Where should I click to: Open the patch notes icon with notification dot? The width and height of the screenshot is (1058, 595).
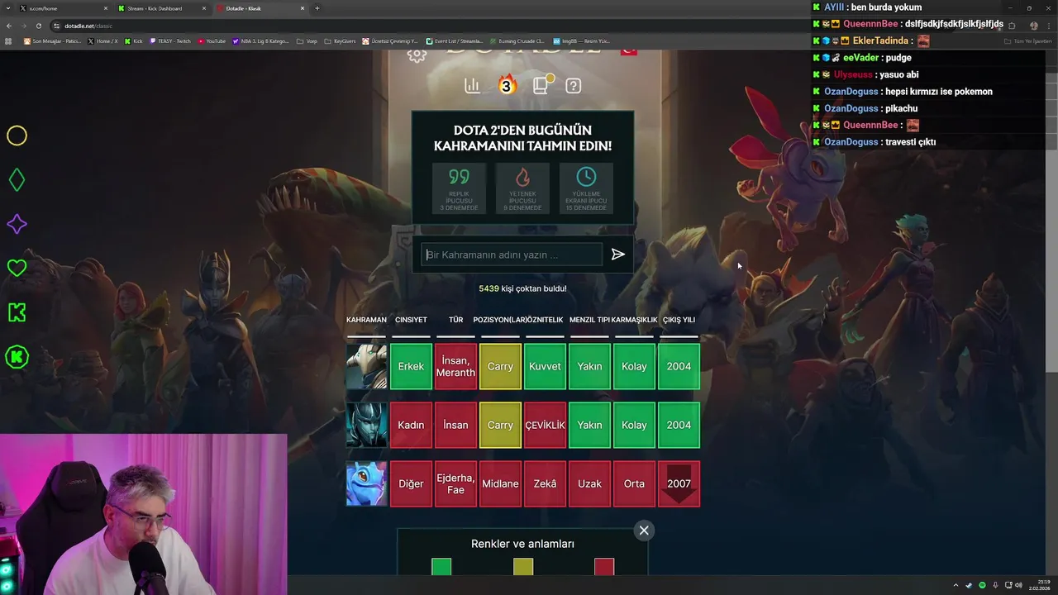click(541, 84)
